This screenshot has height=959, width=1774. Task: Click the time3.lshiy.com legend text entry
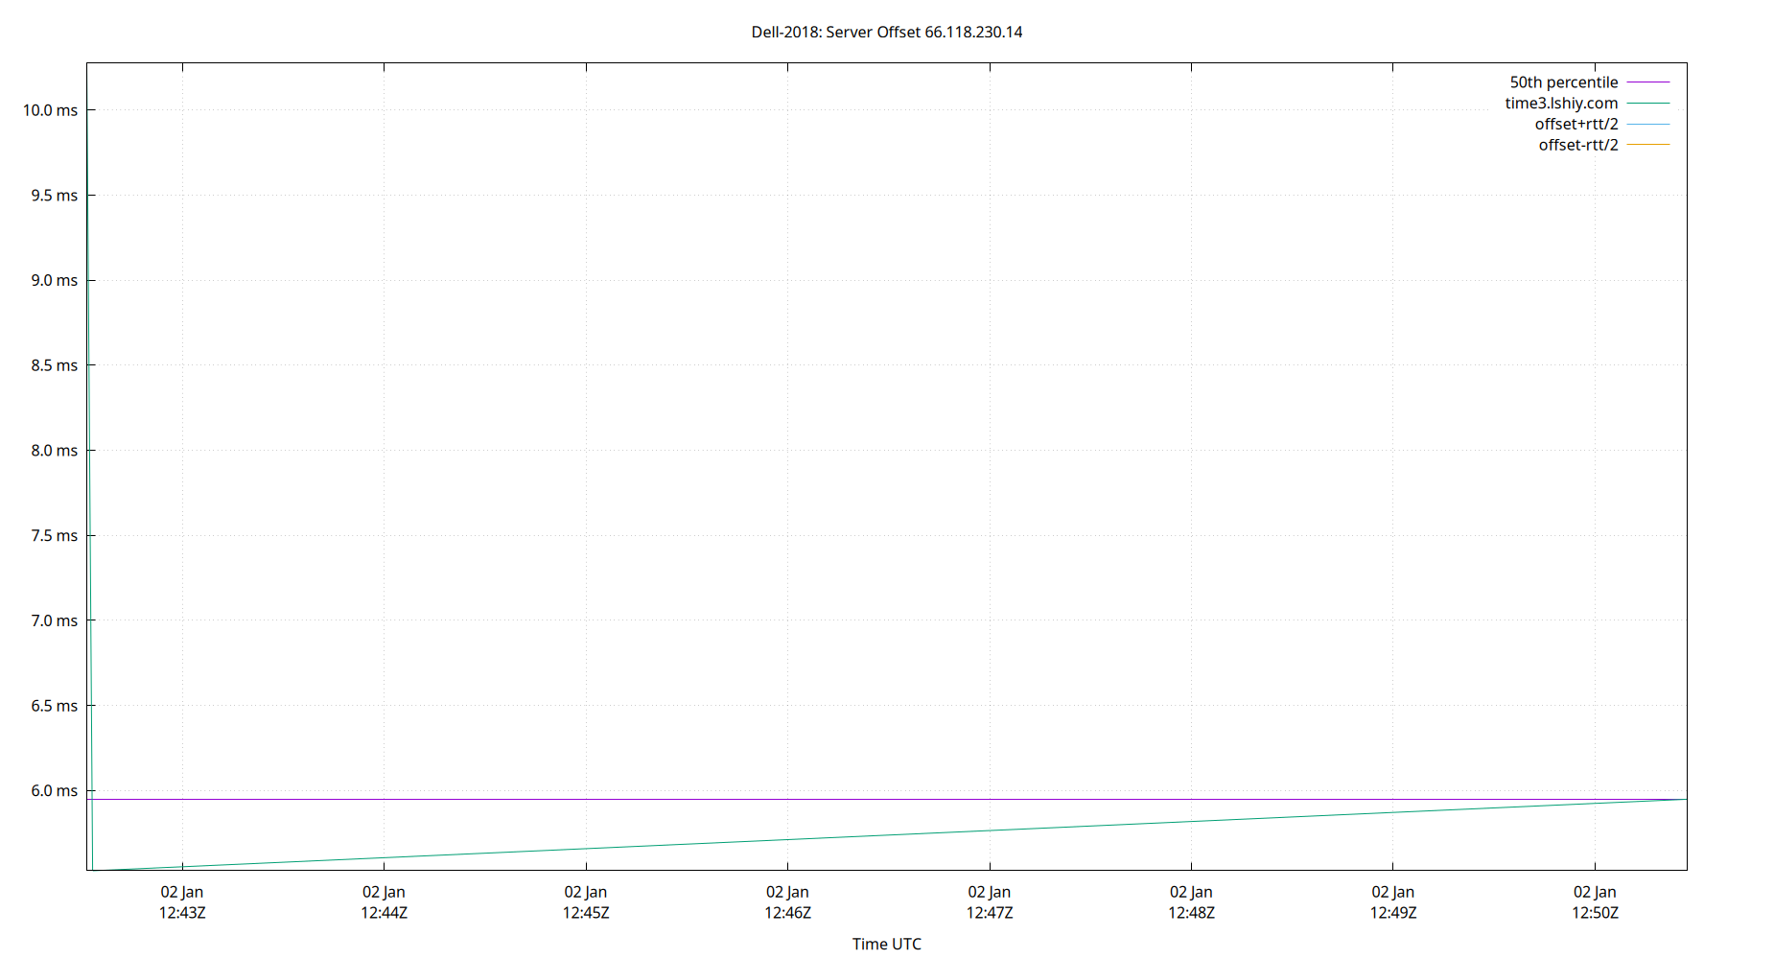(x=1560, y=103)
